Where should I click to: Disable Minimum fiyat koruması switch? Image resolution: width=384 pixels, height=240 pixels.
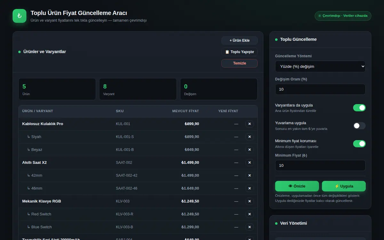tap(359, 144)
